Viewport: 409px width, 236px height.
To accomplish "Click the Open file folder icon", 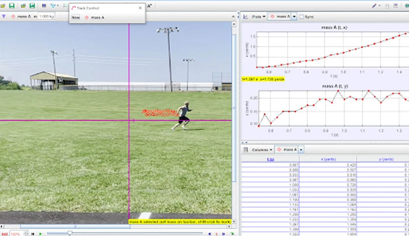I will (2, 5).
